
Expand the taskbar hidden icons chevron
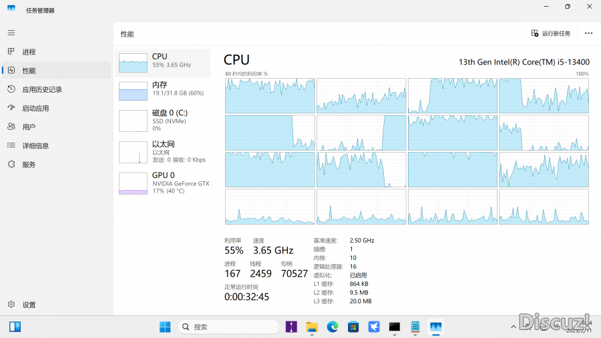click(x=514, y=327)
